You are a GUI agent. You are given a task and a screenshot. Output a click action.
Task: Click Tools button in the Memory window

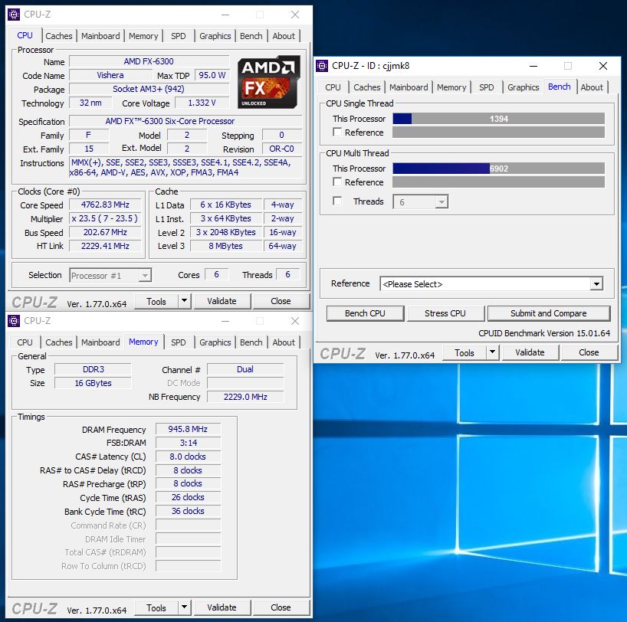(156, 607)
